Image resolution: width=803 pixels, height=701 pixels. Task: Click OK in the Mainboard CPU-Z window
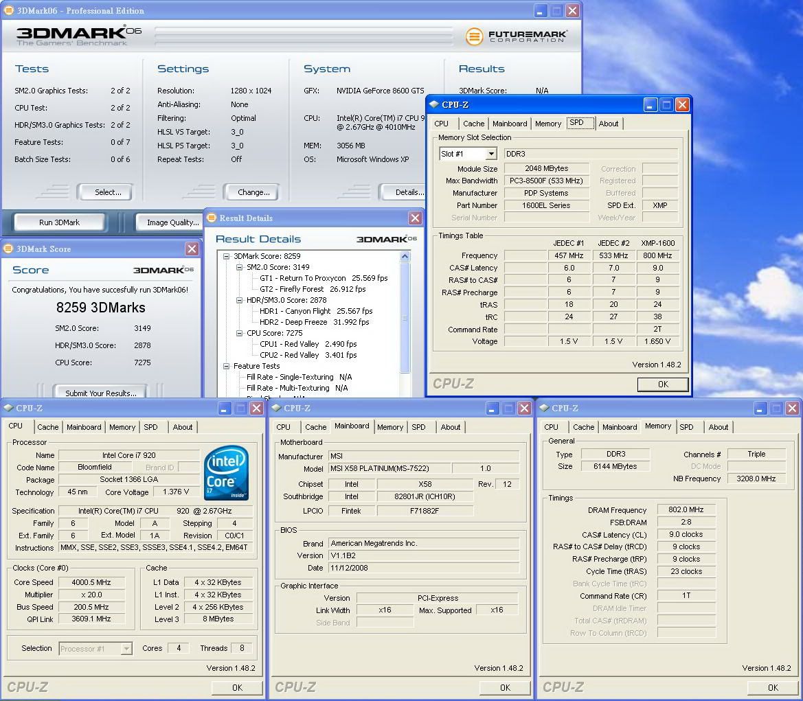[x=505, y=688]
